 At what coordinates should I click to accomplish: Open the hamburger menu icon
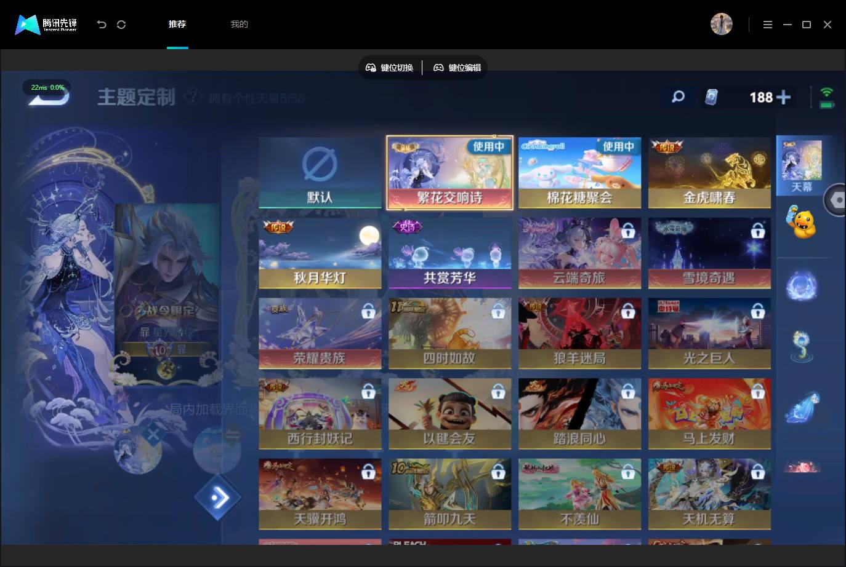coord(767,25)
